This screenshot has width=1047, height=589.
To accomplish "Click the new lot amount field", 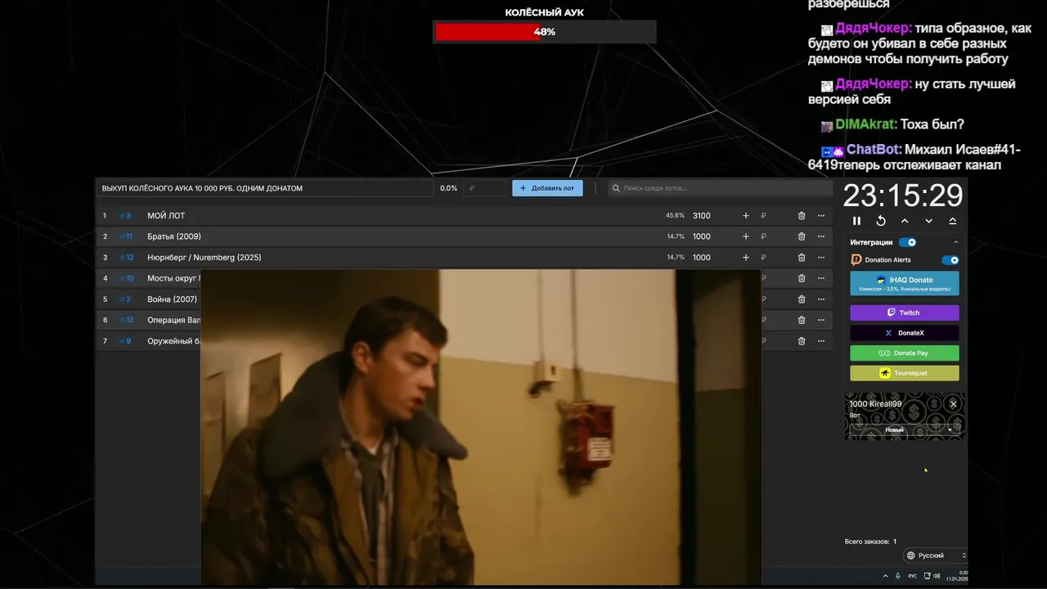I will (485, 188).
